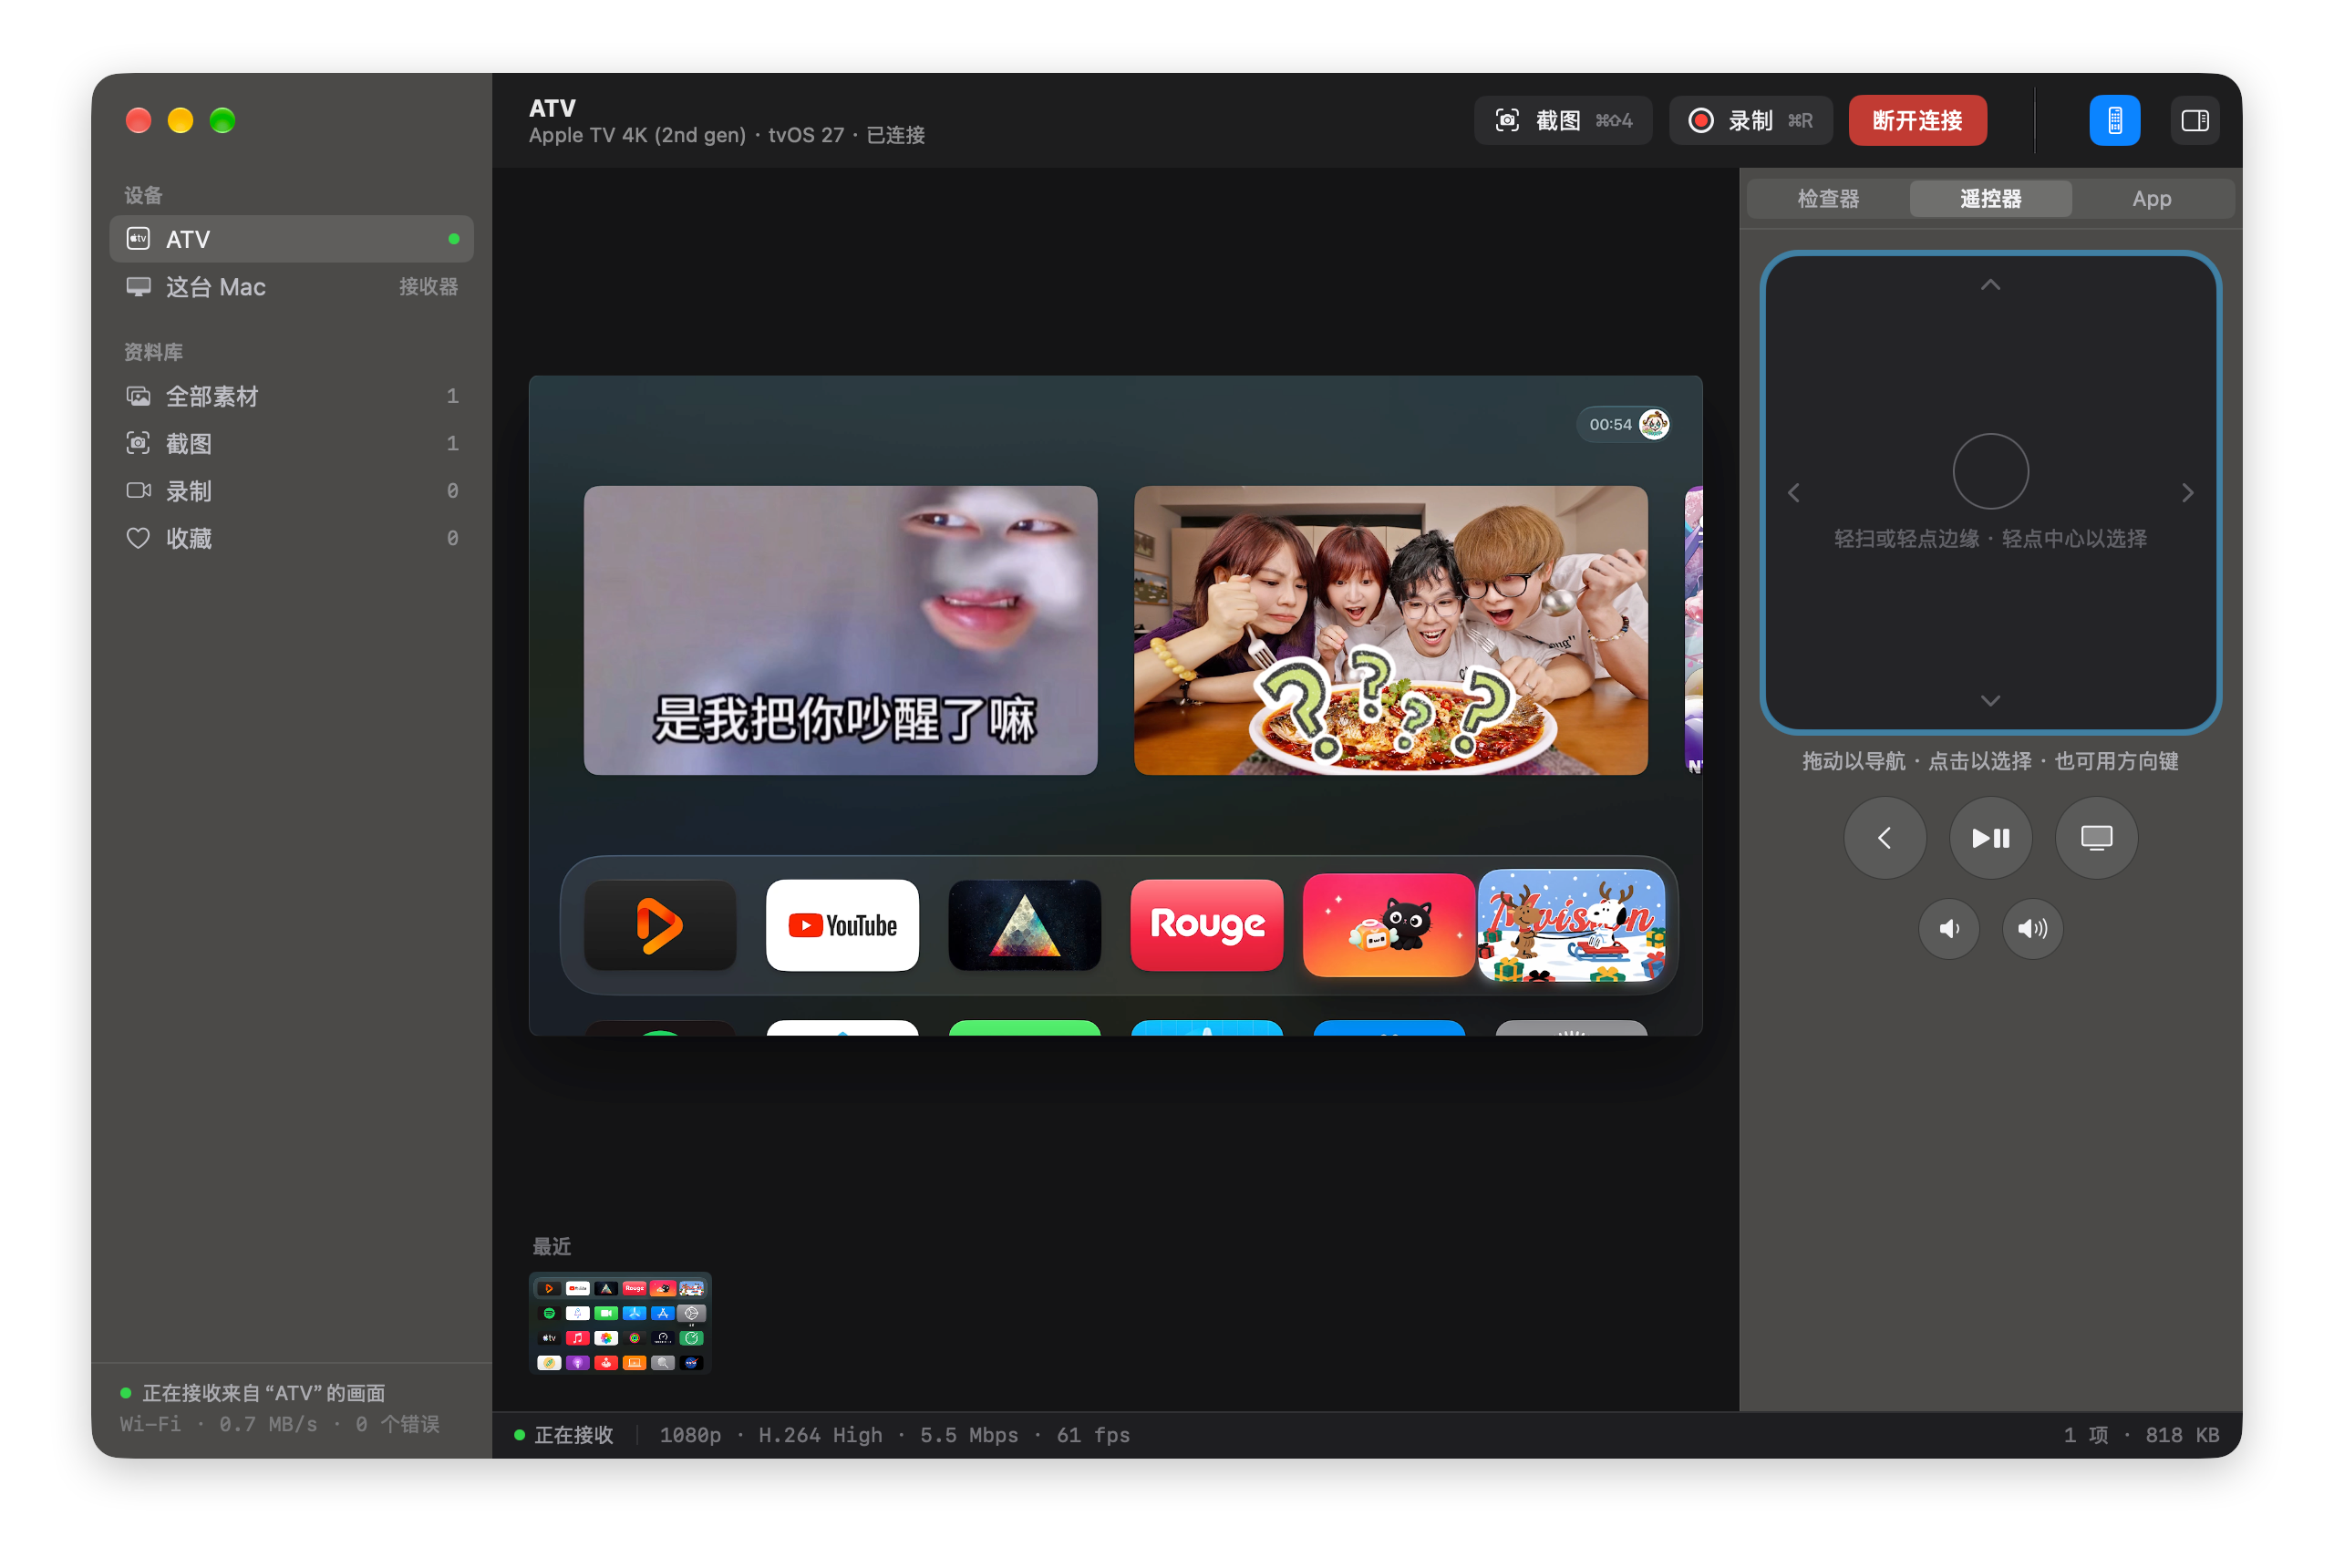Open 全部素材 library
Screen dimensions: 2334x1568
(292, 396)
